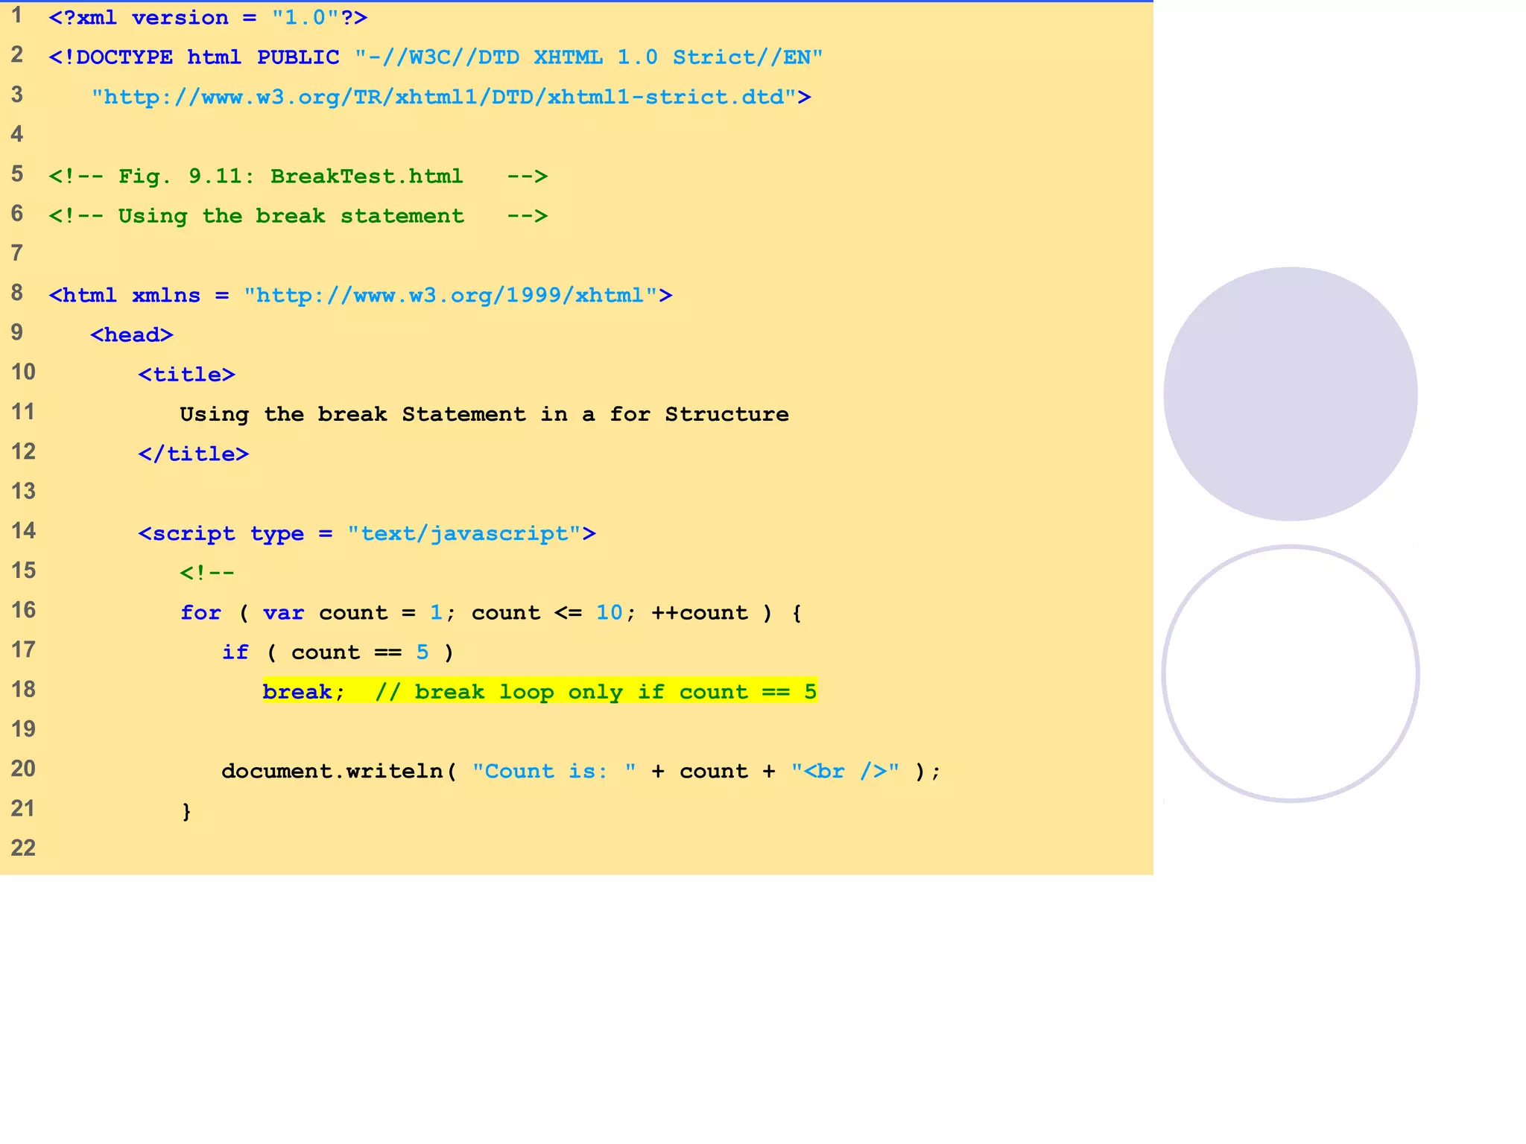Click the opening title tag
This screenshot has height=1144, width=1526.
click(187, 375)
